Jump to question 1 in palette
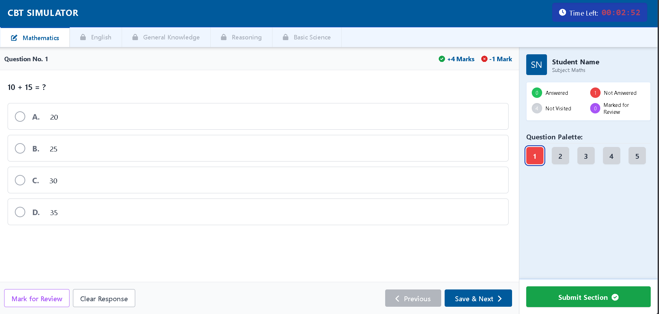 coord(535,156)
